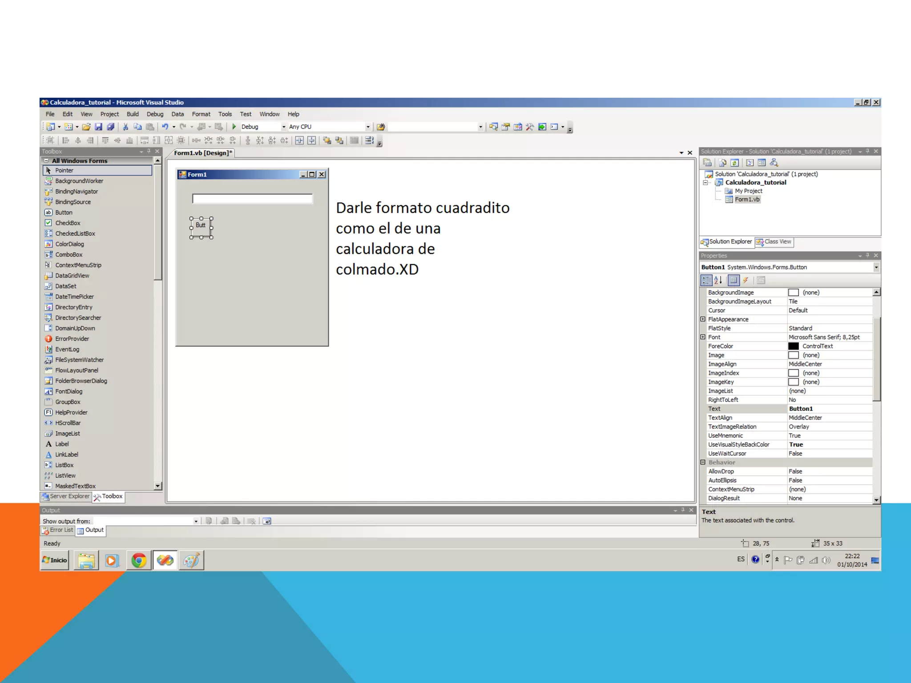This screenshot has height=683, width=911.
Task: Toggle the Properties list view button
Action: click(x=734, y=280)
